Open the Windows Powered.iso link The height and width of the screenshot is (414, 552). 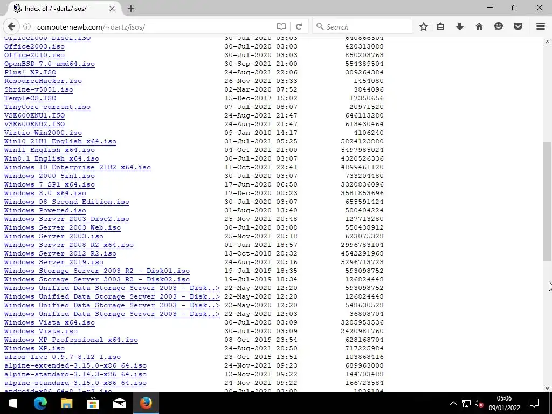tap(45, 211)
